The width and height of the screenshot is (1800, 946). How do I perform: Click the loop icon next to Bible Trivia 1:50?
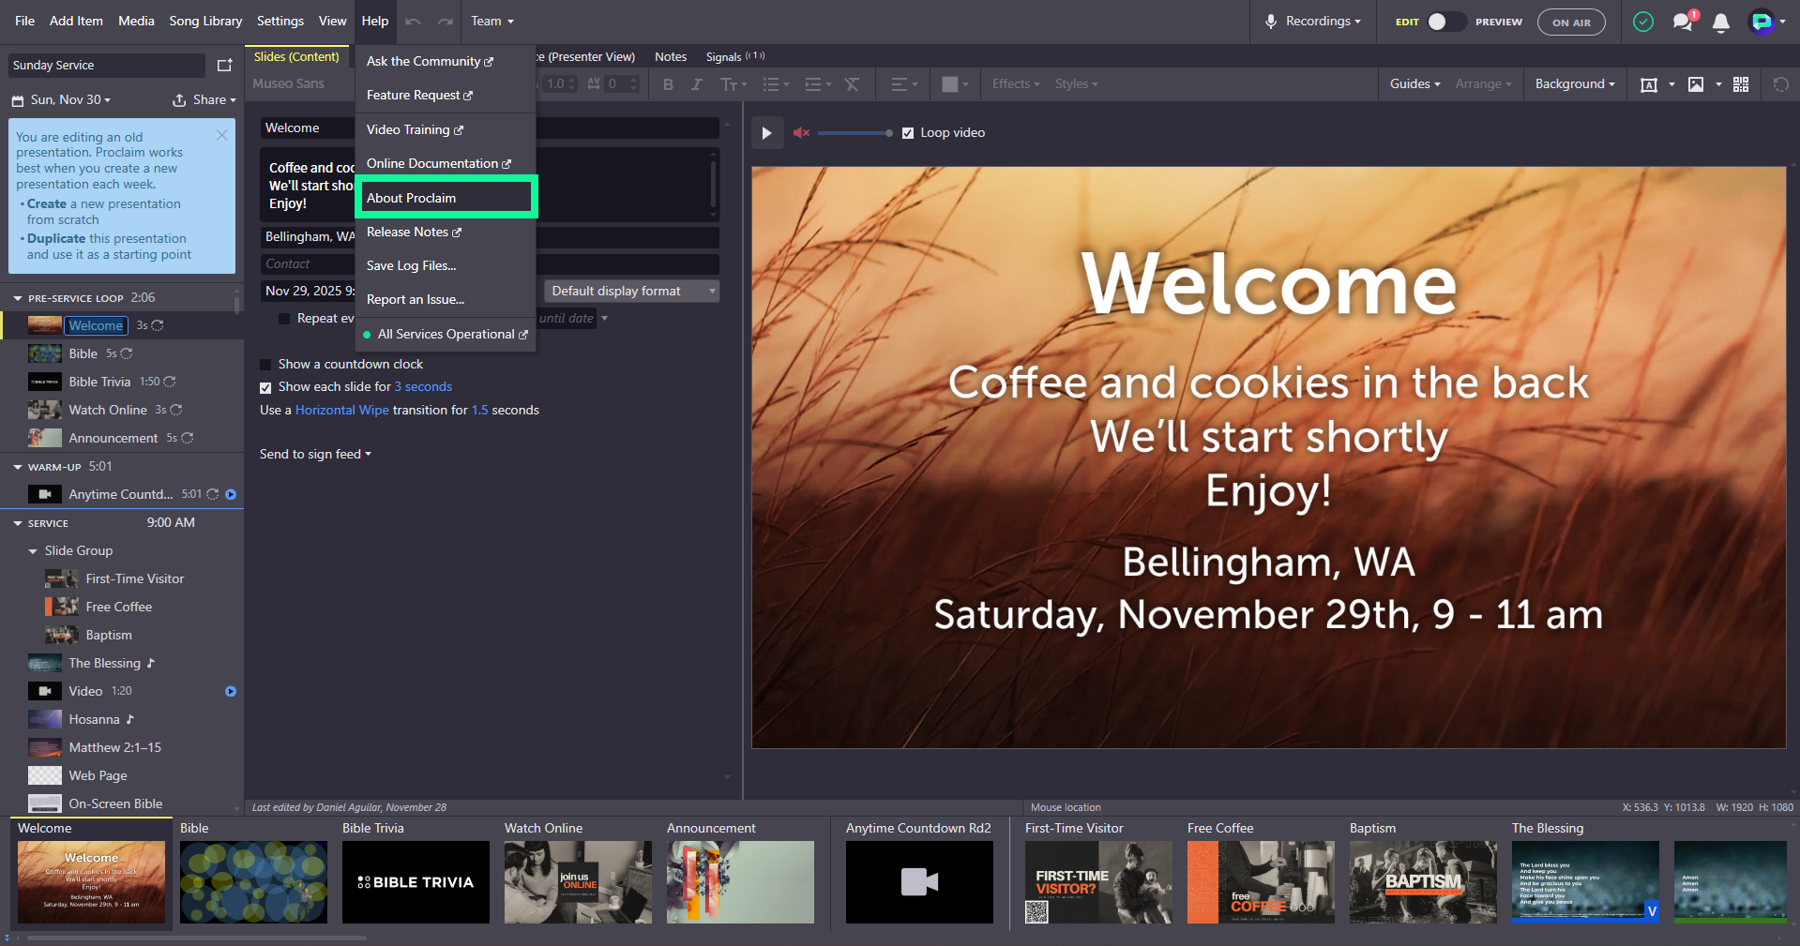pyautogui.click(x=170, y=382)
